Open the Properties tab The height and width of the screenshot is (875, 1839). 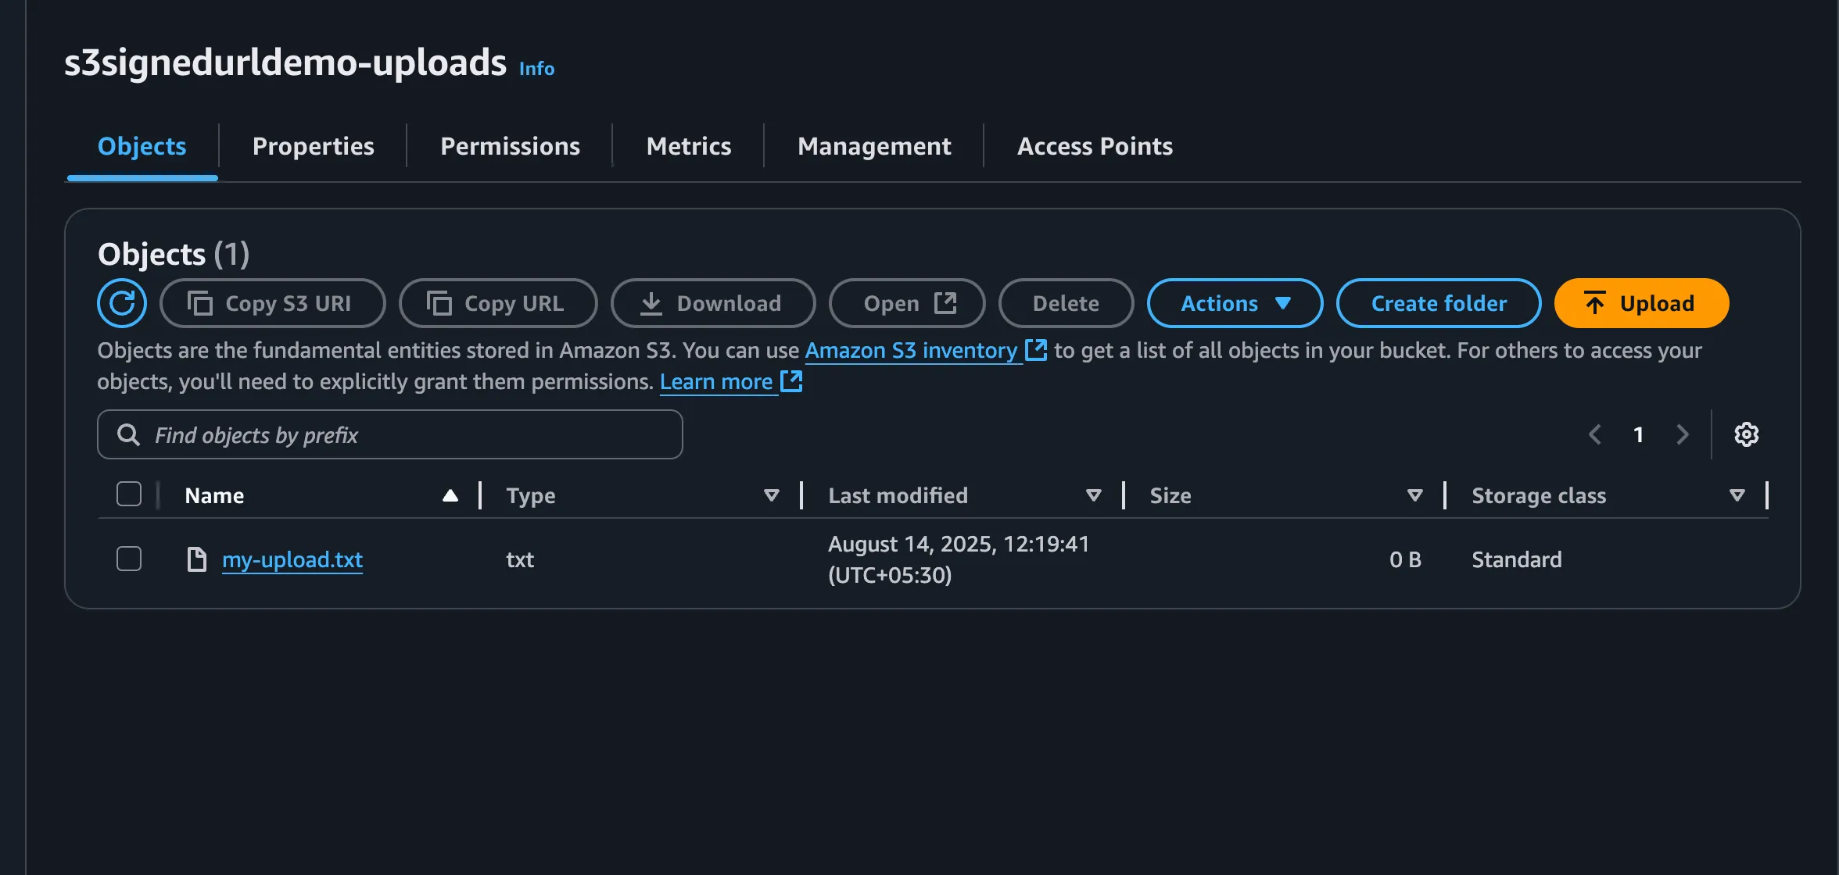tap(314, 146)
